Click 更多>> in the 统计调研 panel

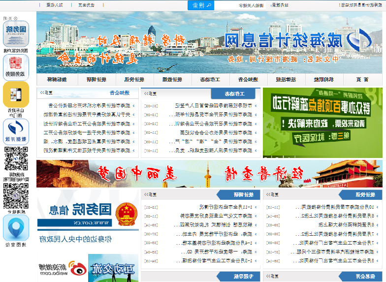[x=150, y=194]
